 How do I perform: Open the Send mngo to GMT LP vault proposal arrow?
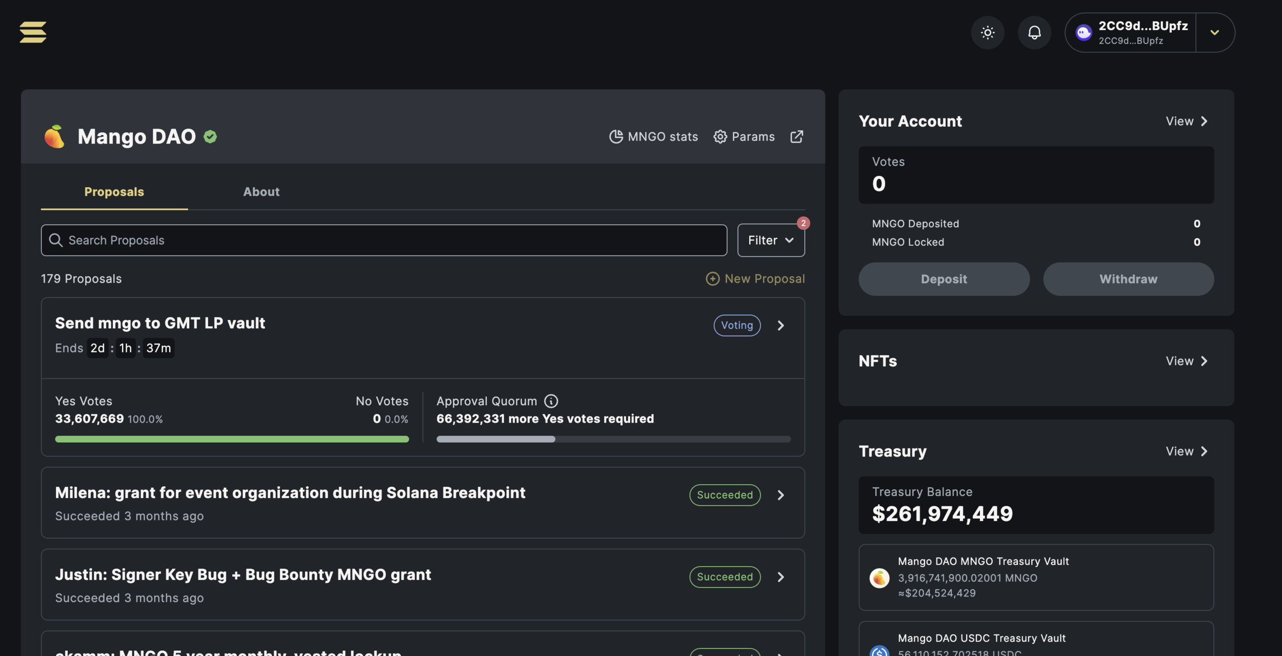pos(780,326)
